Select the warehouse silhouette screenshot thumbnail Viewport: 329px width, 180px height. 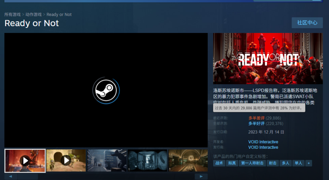(107, 160)
